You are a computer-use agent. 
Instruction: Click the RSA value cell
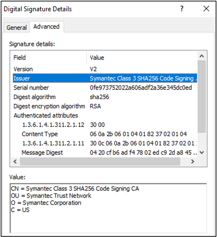pyautogui.click(x=95, y=106)
